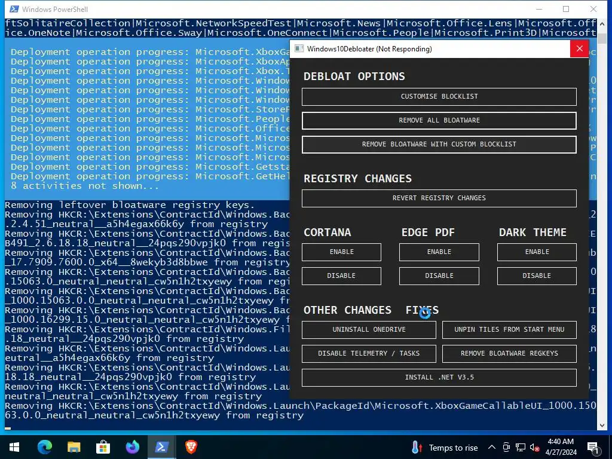612x459 pixels.
Task: Minimize the PowerShell window
Action: tap(540, 9)
